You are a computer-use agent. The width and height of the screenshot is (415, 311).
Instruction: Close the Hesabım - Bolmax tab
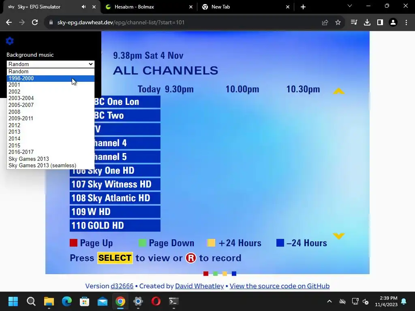tap(191, 7)
